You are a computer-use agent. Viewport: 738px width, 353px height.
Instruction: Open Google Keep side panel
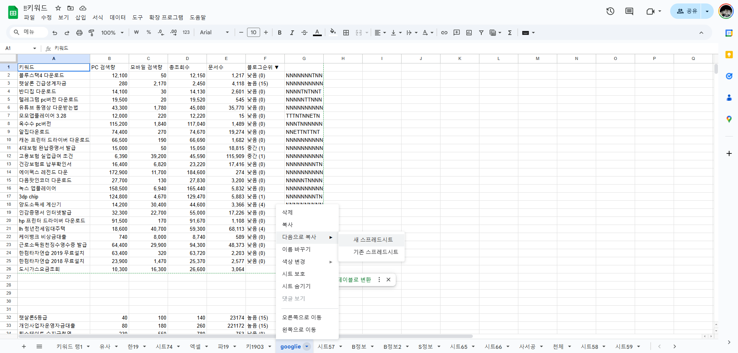pos(729,55)
